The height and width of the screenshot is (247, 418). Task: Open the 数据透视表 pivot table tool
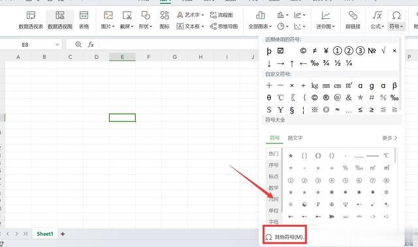[31, 20]
